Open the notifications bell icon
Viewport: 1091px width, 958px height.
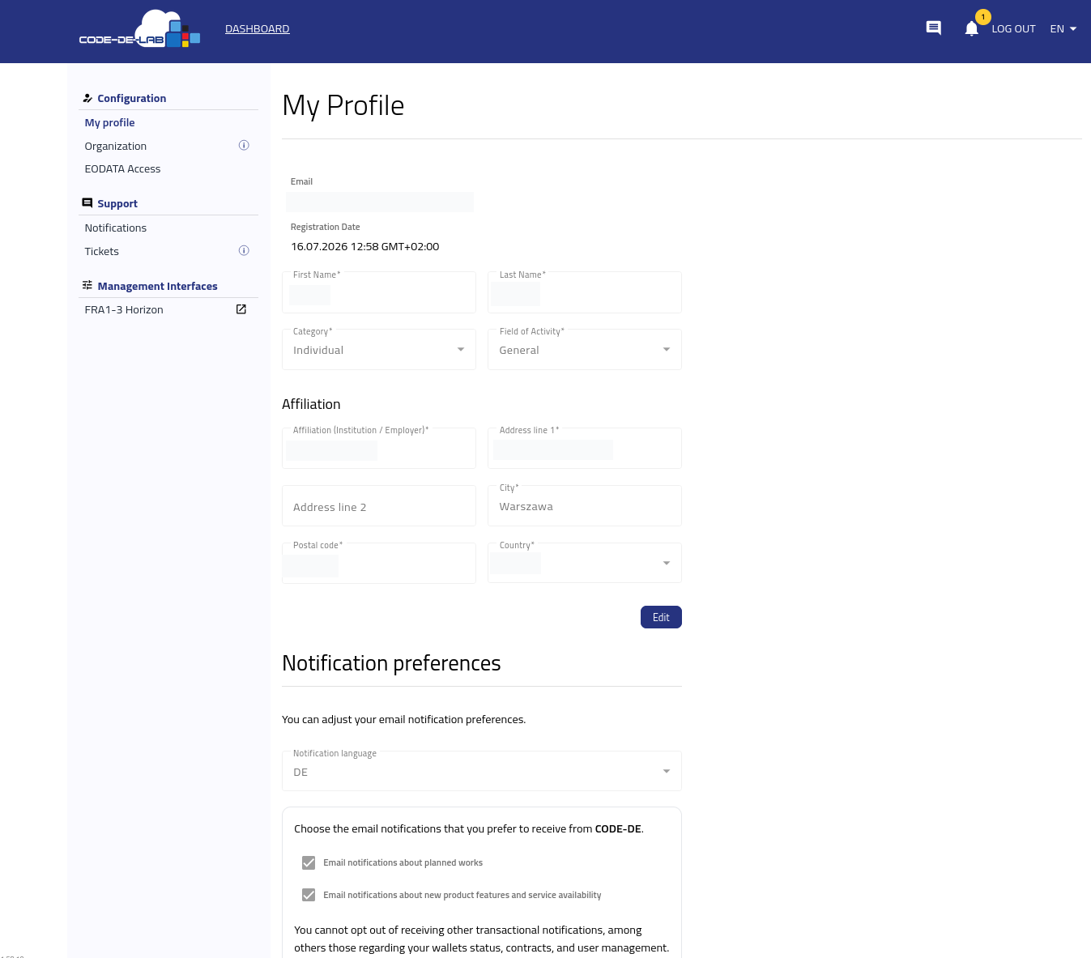972,28
